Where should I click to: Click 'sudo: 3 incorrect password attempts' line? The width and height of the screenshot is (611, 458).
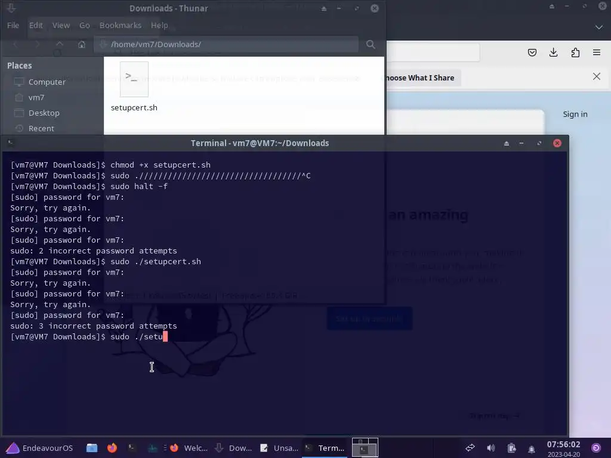(94, 326)
